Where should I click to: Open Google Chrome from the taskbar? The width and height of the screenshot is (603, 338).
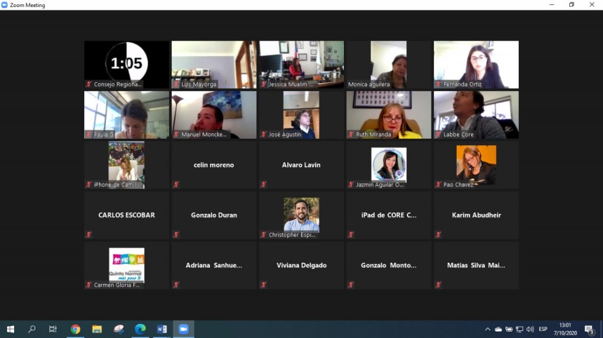(75, 329)
